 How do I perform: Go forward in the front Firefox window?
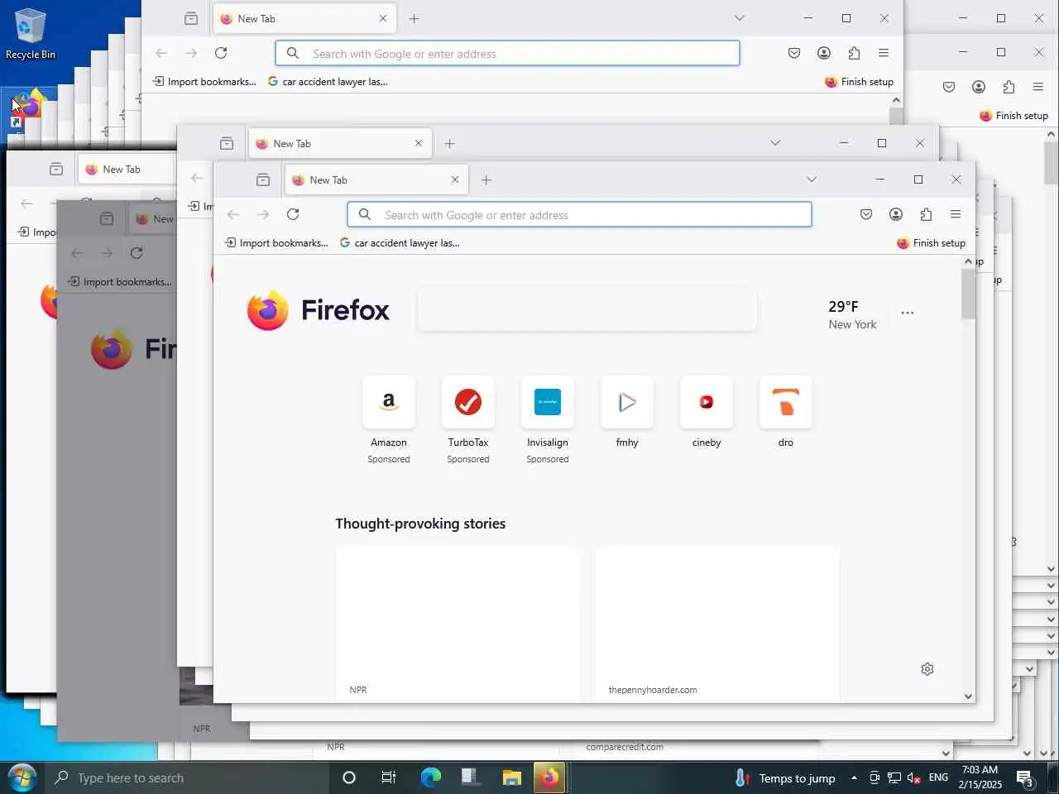(263, 214)
